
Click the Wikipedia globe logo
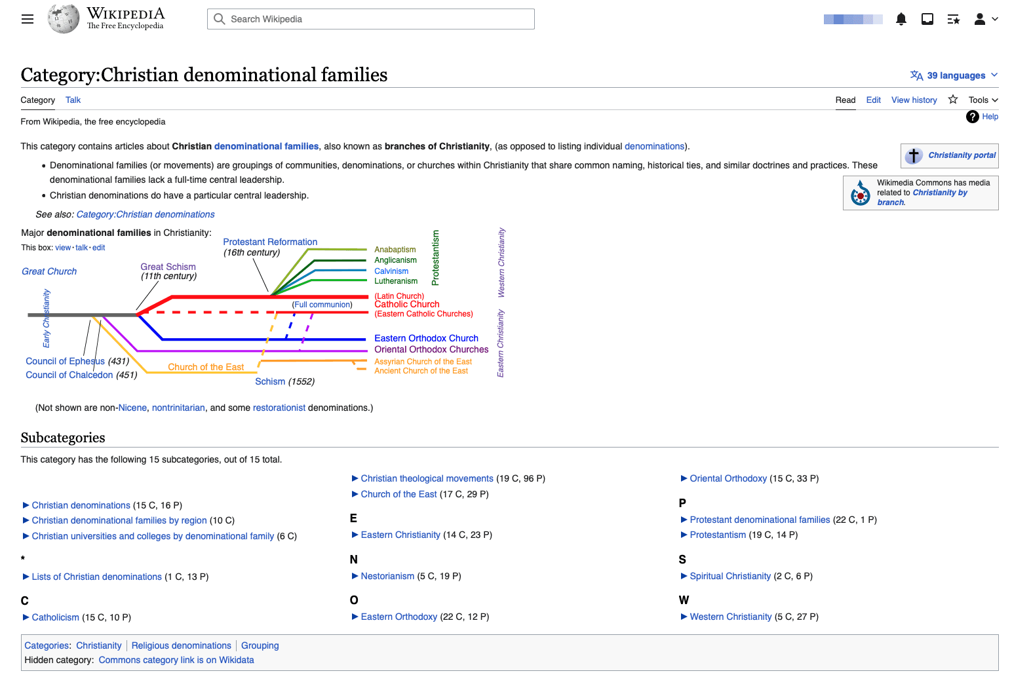point(64,19)
